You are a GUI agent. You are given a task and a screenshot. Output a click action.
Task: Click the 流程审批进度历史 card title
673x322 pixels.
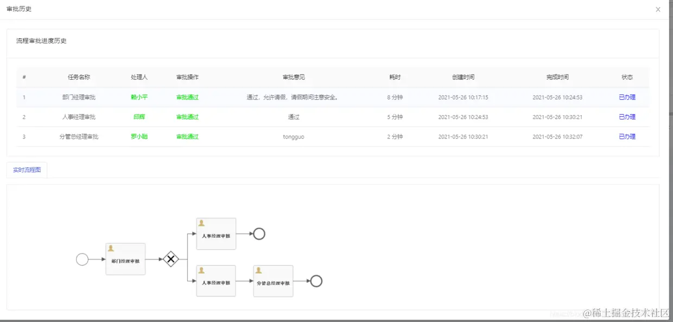[41, 41]
